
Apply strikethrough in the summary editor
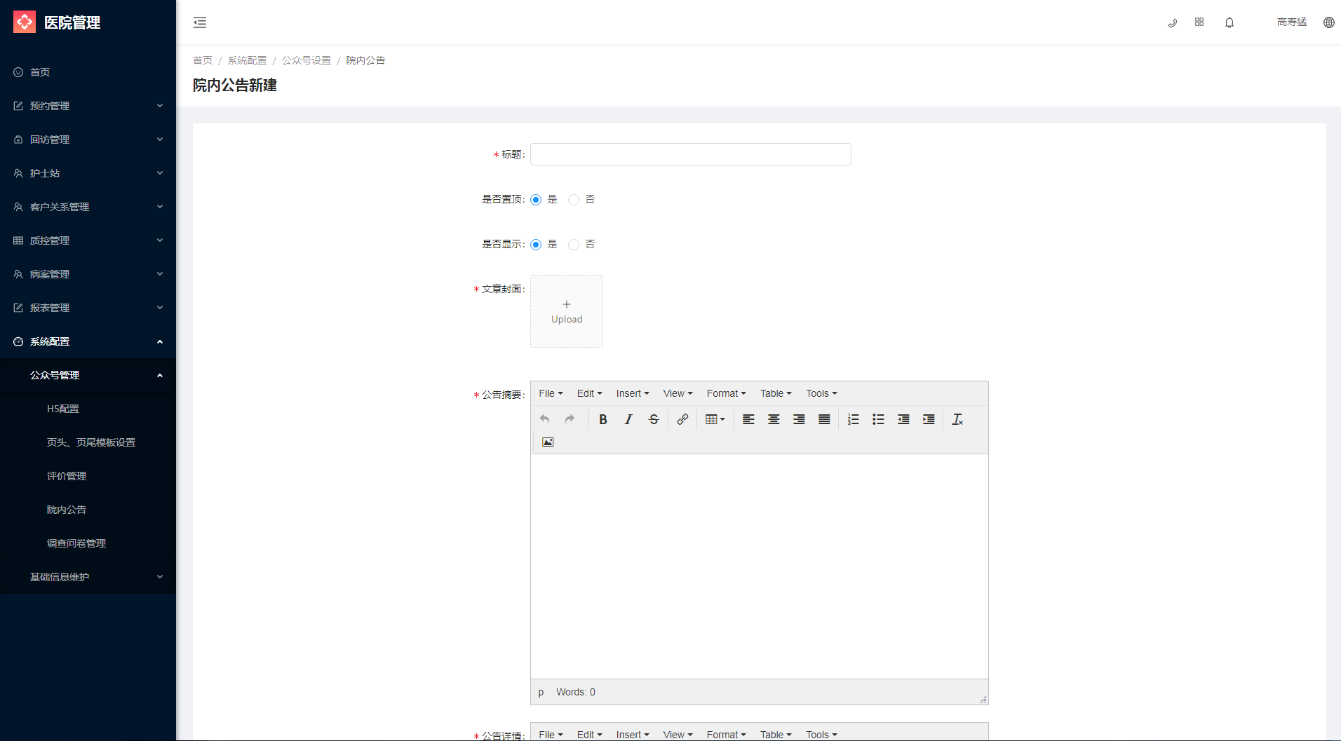tap(654, 419)
